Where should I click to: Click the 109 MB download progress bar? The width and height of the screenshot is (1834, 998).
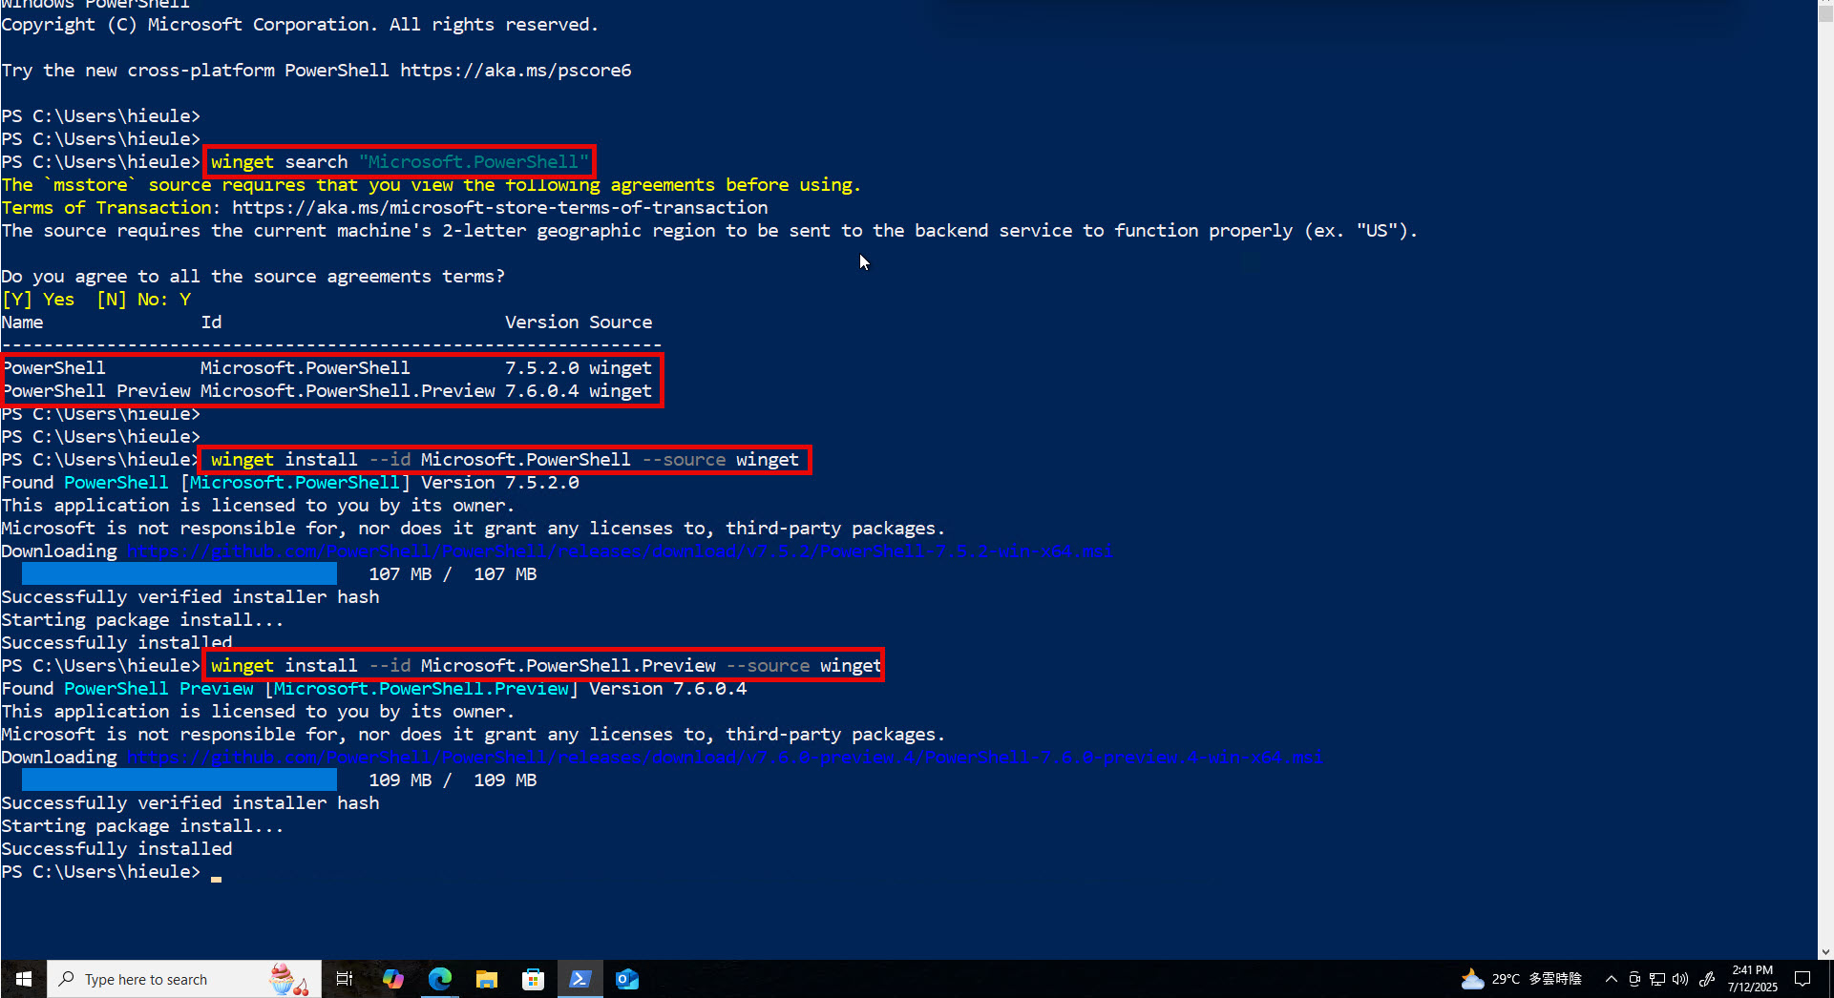[179, 780]
